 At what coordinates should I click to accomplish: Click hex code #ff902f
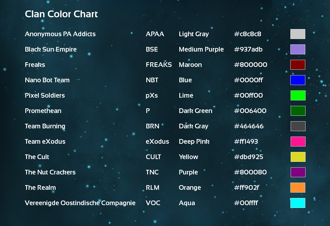tap(247, 188)
